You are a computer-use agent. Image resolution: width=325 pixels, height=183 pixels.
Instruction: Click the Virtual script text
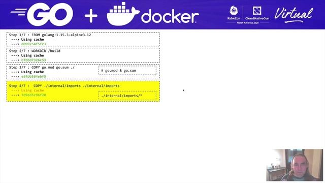pos(294,15)
